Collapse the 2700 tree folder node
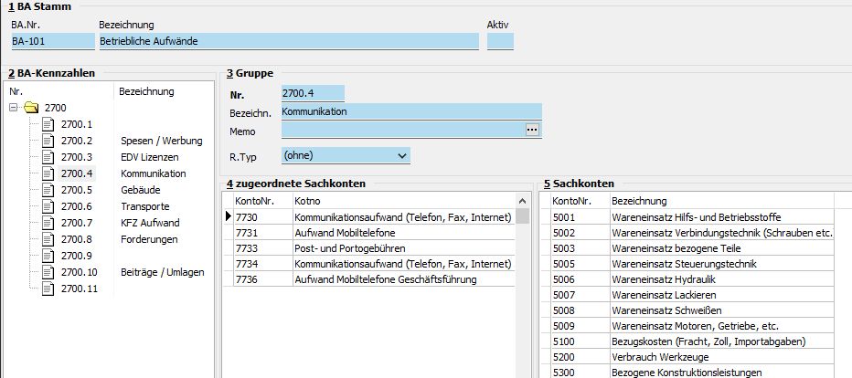Image resolution: width=852 pixels, height=378 pixels. (x=13, y=108)
